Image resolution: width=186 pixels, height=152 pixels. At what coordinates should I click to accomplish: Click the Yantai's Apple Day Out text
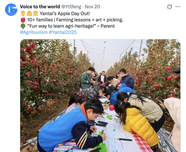pyautogui.click(x=65, y=13)
